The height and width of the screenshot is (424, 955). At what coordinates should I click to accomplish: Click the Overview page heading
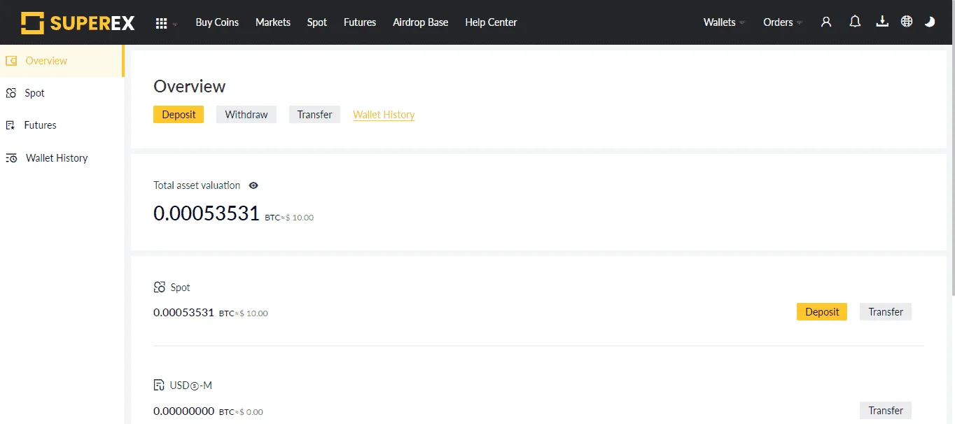point(190,87)
